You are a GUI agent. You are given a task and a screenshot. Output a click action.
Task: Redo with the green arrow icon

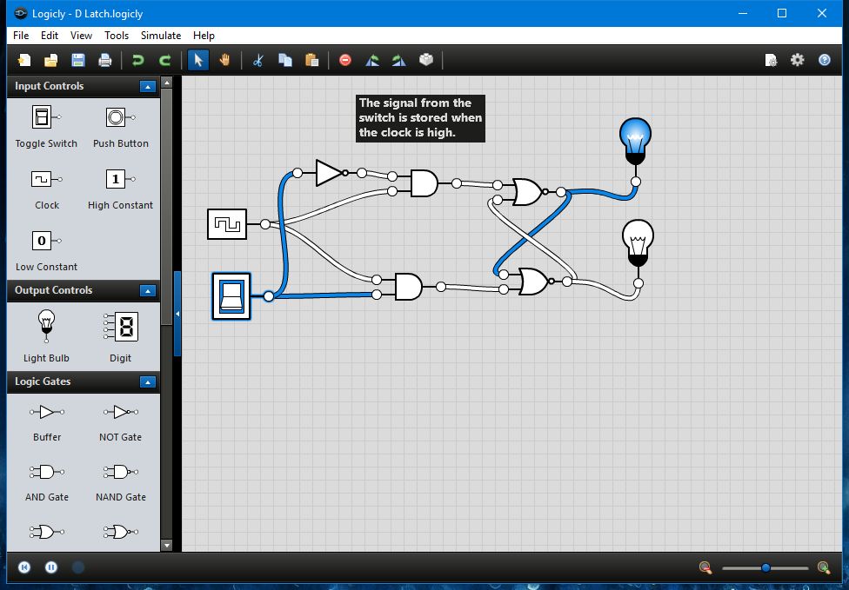[165, 59]
